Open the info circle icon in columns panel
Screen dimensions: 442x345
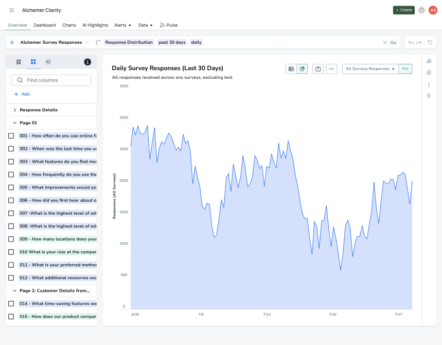(87, 62)
